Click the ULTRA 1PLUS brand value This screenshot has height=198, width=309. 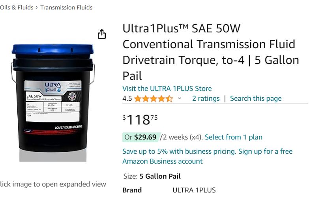click(x=194, y=190)
